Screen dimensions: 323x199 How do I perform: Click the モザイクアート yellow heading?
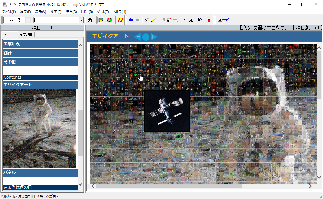point(110,36)
